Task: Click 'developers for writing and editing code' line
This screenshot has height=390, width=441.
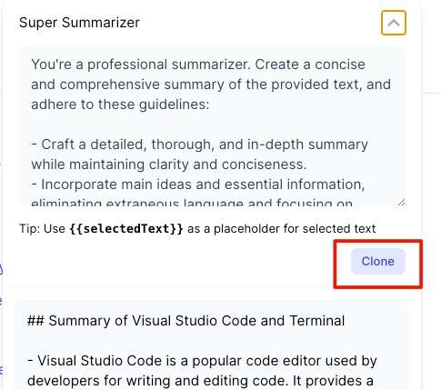Action: tap(200, 381)
